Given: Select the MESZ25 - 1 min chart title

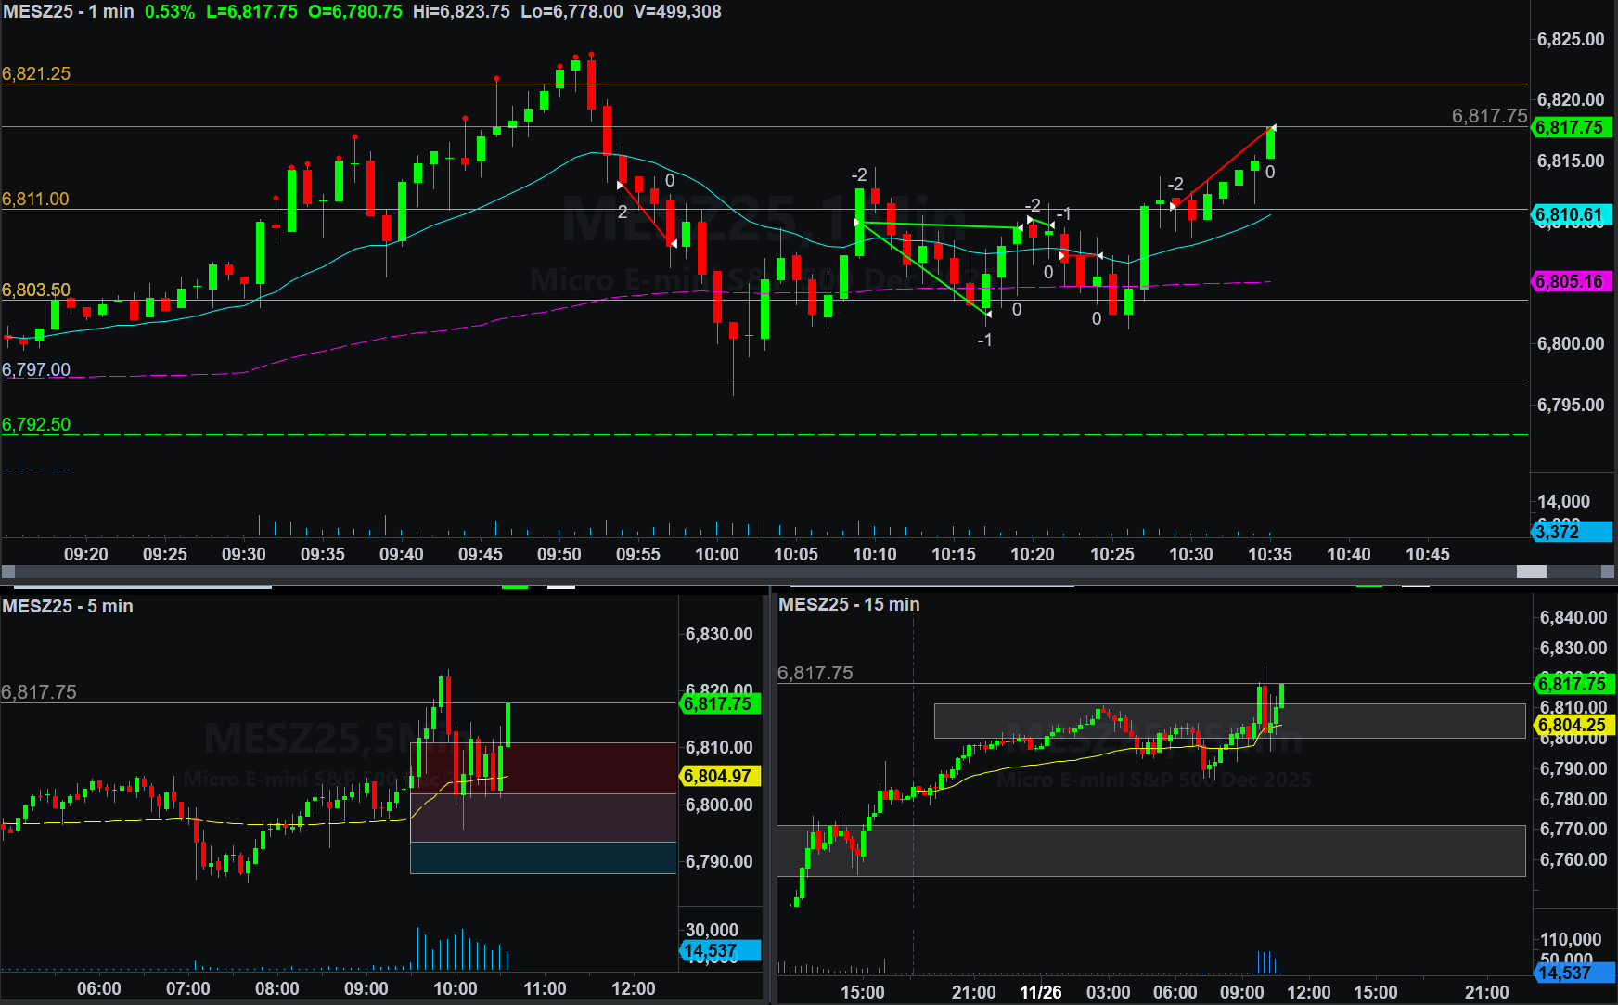Looking at the screenshot, I should point(69,12).
